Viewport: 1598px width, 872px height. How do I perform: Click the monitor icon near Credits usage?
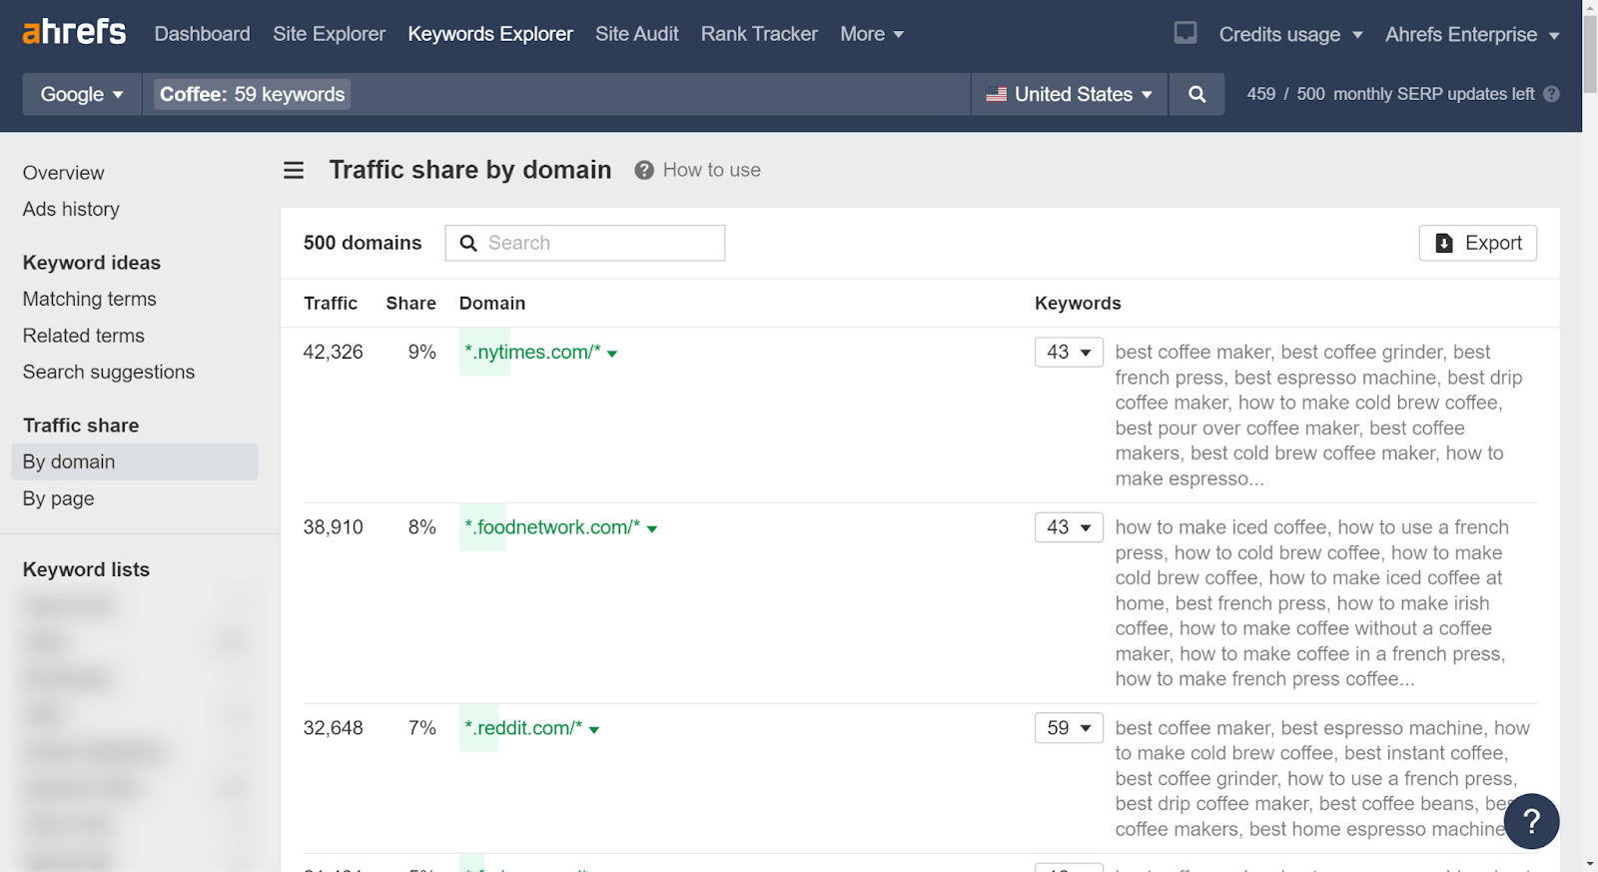1186,33
